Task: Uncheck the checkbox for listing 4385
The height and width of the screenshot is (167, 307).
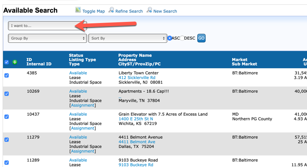Action: (6, 75)
